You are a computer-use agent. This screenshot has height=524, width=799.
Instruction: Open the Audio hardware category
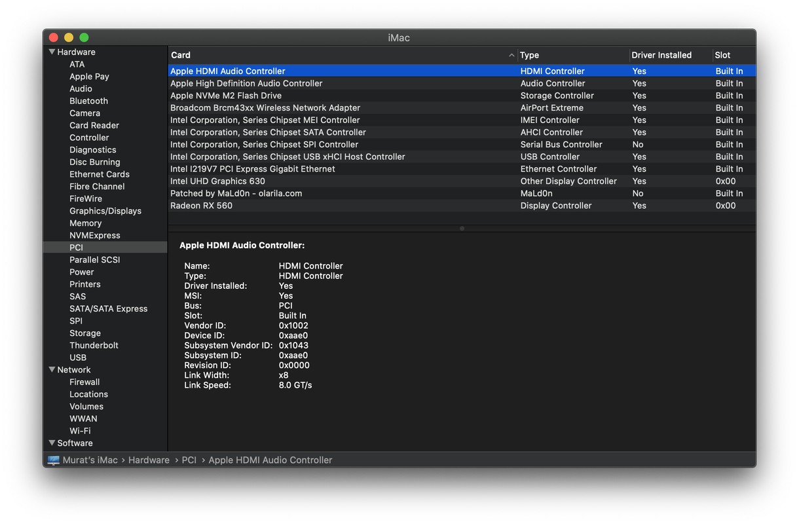pyautogui.click(x=81, y=88)
